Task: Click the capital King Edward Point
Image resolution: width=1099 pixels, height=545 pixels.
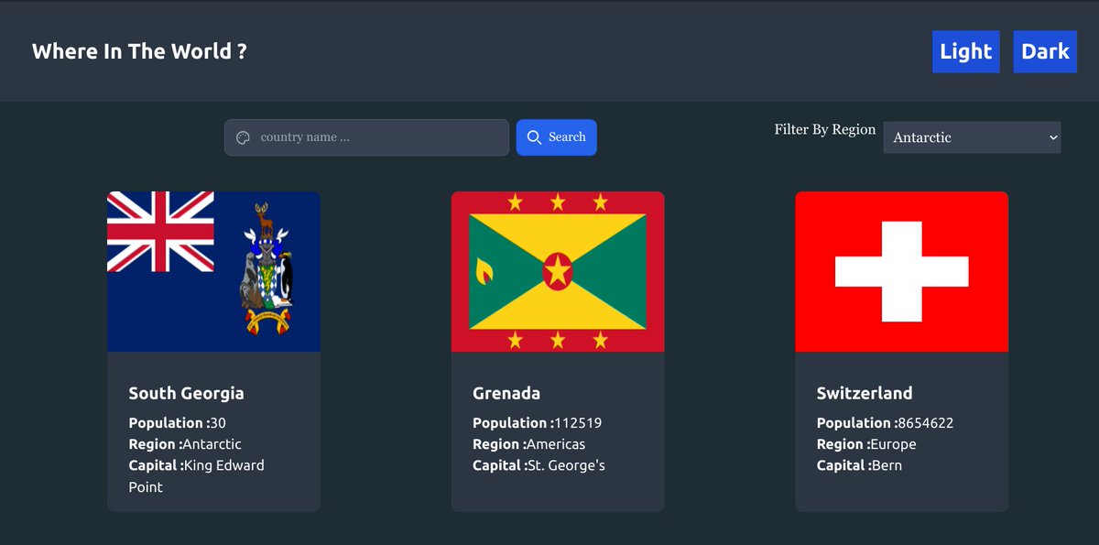Action: pos(197,476)
